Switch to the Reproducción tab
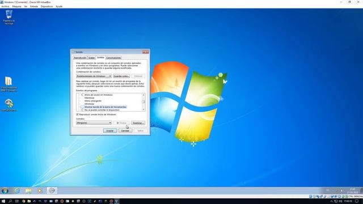This screenshot has height=204, width=363. pyautogui.click(x=80, y=58)
